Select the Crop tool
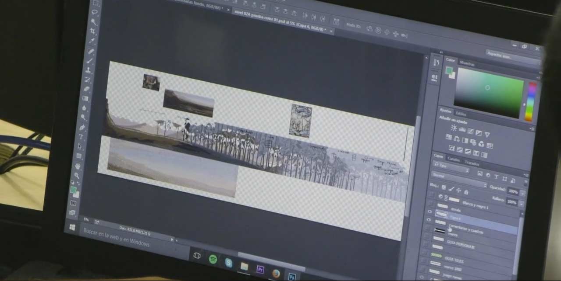 tap(92, 31)
